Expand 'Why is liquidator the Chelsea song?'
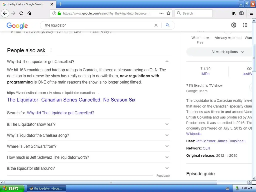Screen dimensions: 256x192 [x=88, y=135]
